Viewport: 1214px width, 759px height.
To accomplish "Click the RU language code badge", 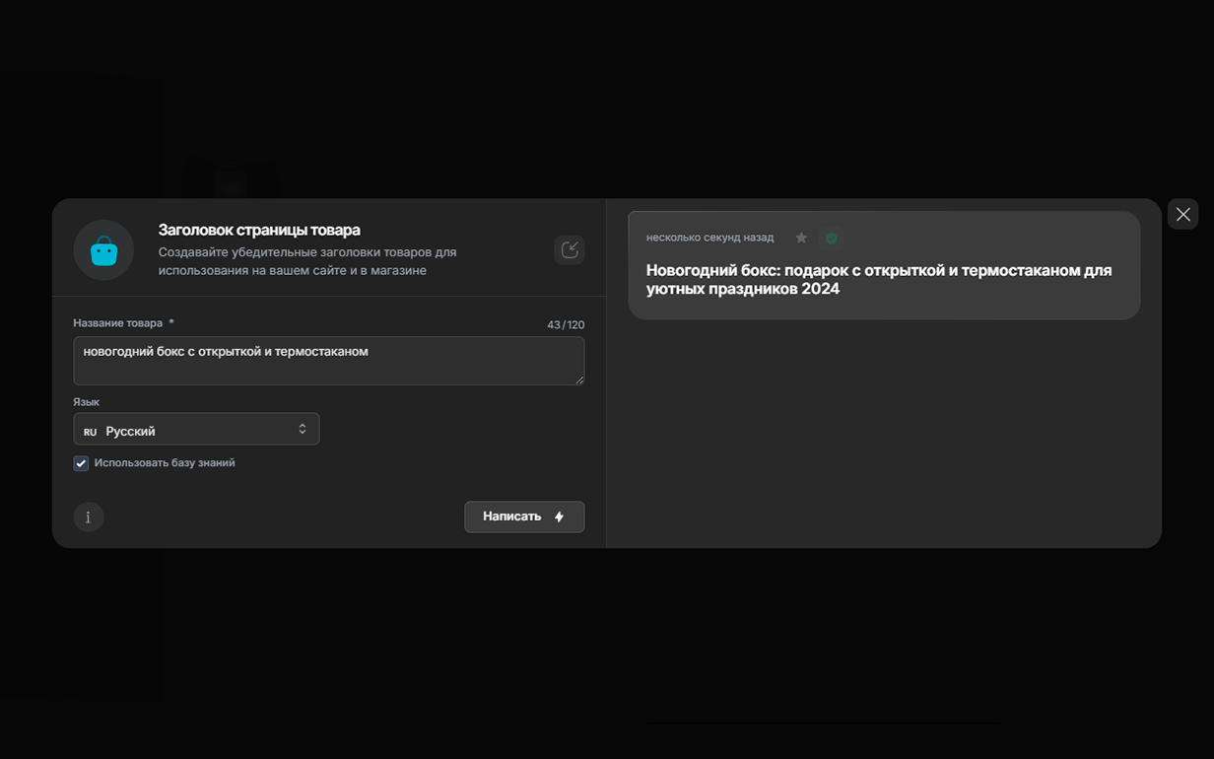I will 90,432.
